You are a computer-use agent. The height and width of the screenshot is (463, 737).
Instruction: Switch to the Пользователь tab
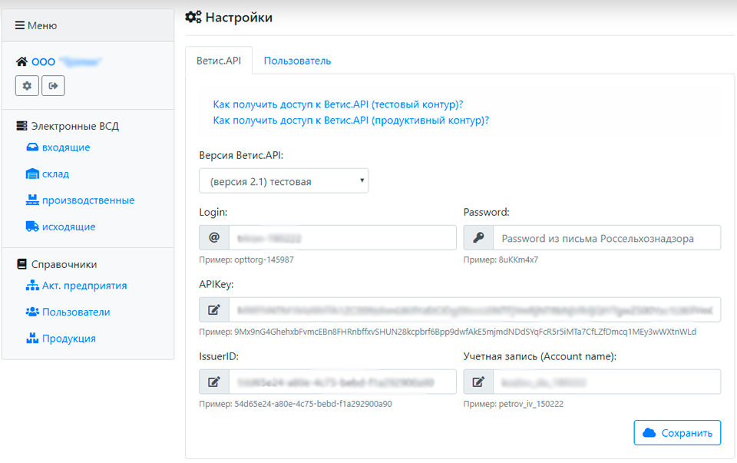point(297,61)
